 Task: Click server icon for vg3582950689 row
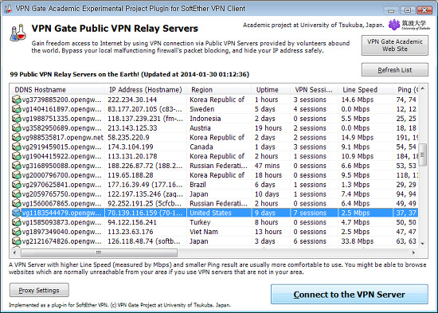[x=17, y=128]
